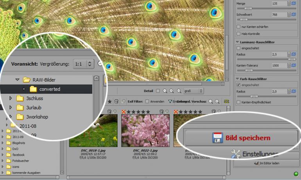Trash icon above DSC_0018-1.jpg thumbnail
Screen dimensions: 301x180
[109, 112]
